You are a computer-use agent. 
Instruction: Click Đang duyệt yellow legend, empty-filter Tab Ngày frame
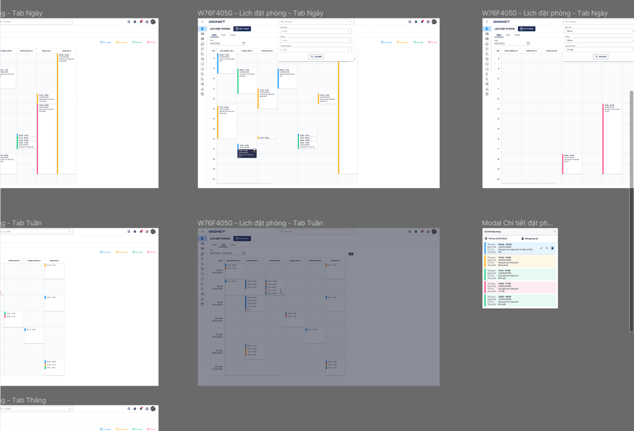click(x=402, y=42)
